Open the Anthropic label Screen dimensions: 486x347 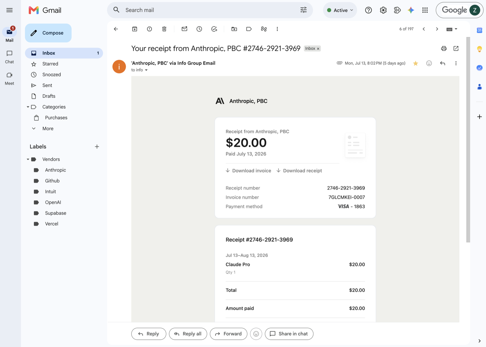64,170
